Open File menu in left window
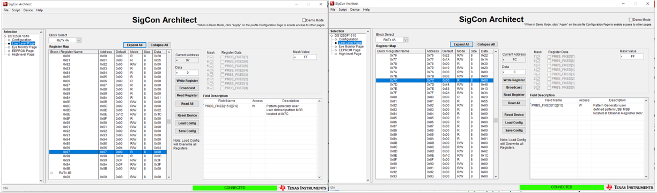This screenshot has height=193, width=657. click(x=6, y=10)
